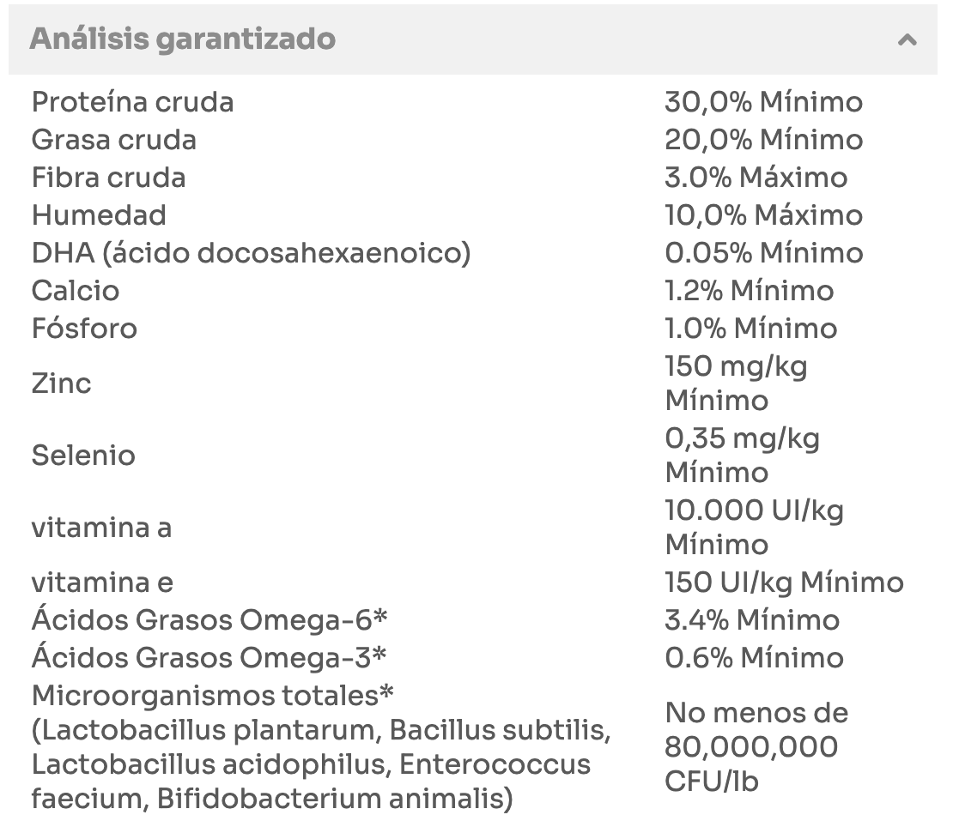Click the Fibra cruda label
This screenshot has width=953, height=839.
pyautogui.click(x=108, y=178)
